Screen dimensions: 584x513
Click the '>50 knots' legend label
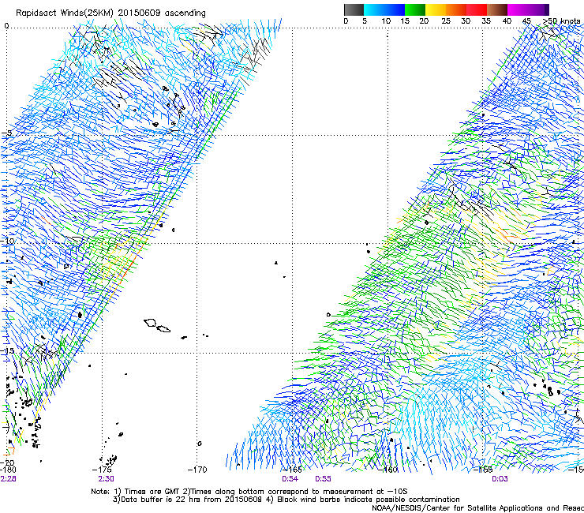[x=561, y=21]
